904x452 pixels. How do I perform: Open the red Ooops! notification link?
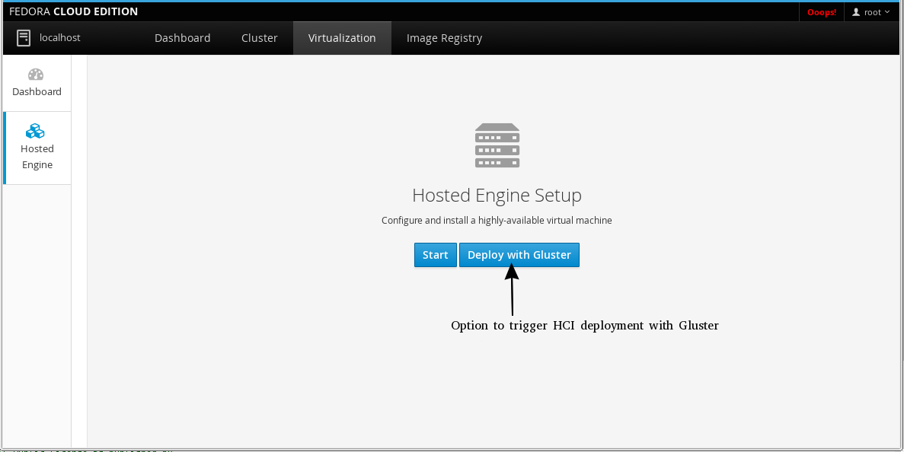point(821,11)
